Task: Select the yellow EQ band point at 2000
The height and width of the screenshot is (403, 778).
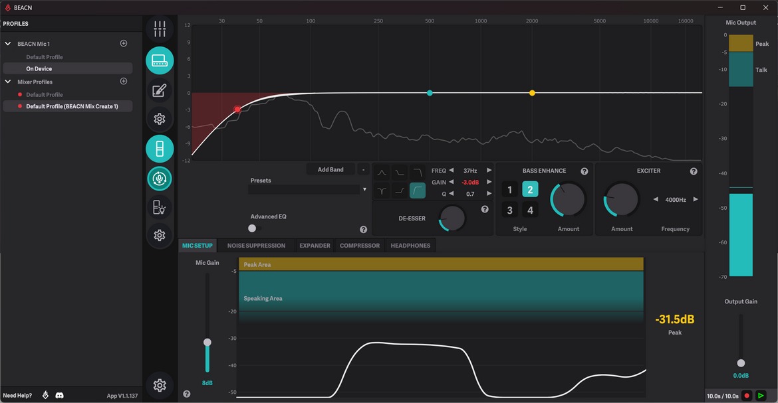Action: coord(532,93)
